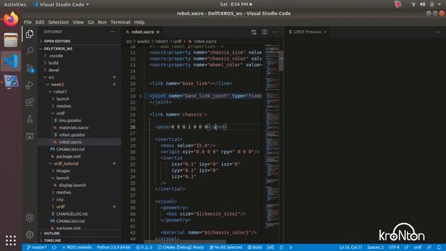Open Explorer panel ellipsis menu
This screenshot has height=251, width=446.
tap(113, 32)
